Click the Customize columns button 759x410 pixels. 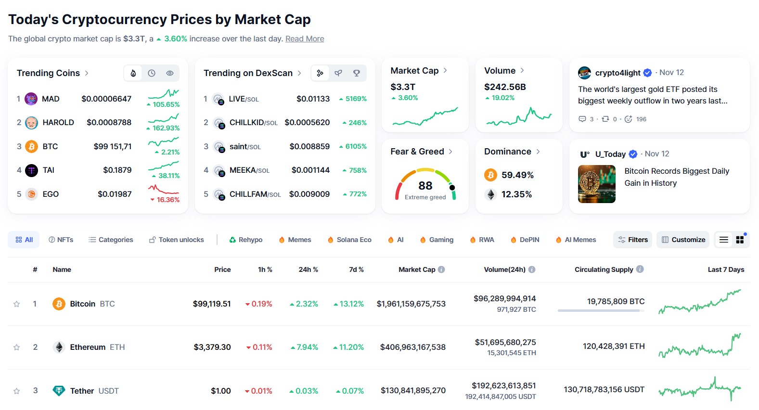tap(683, 240)
